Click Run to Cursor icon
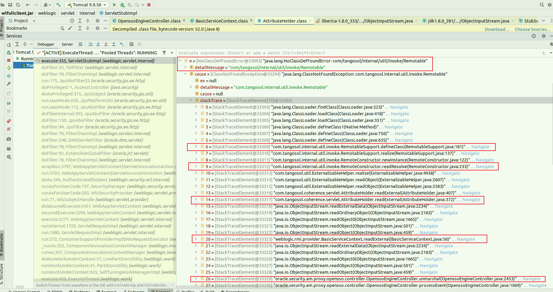Image resolution: width=553 pixels, height=292 pixels. coord(122,44)
